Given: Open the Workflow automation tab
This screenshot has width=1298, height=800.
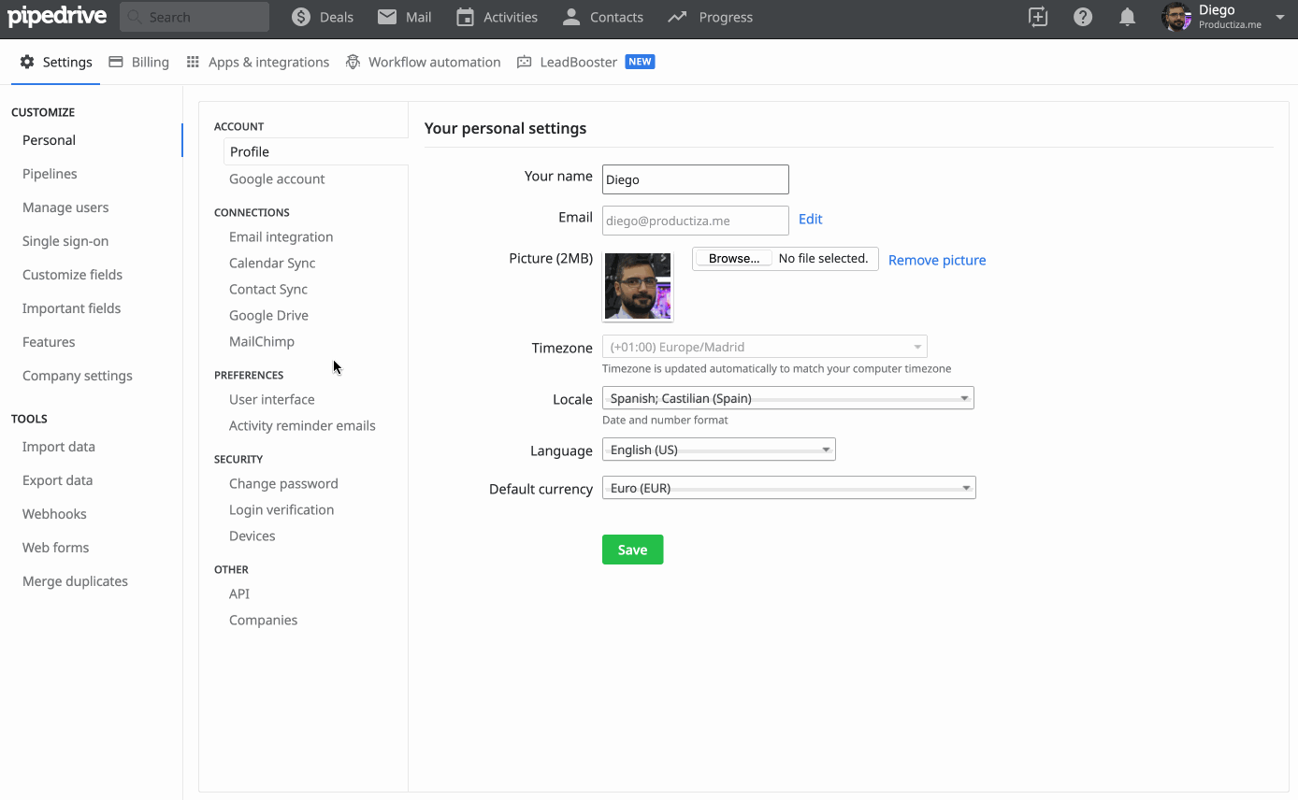Looking at the screenshot, I should [423, 62].
